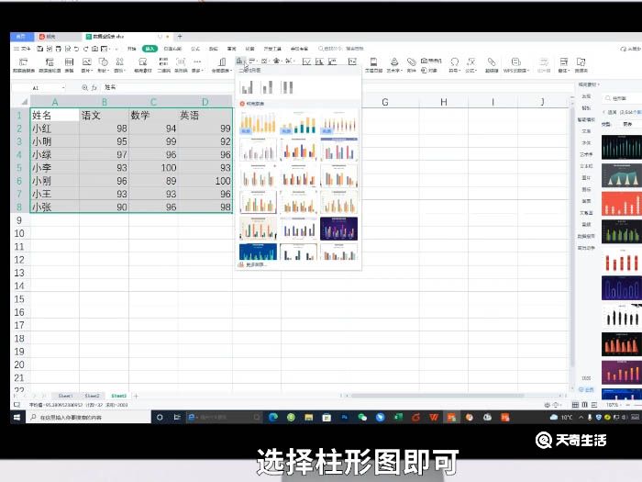Expand the More (three dots) ribbon menu

point(197,65)
